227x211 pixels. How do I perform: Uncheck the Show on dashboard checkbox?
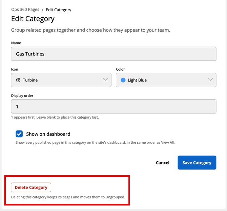pyautogui.click(x=19, y=134)
